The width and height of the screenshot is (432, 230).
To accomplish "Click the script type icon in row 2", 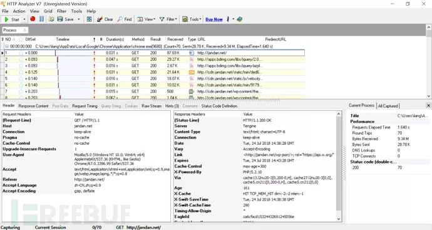I will click(x=192, y=60).
